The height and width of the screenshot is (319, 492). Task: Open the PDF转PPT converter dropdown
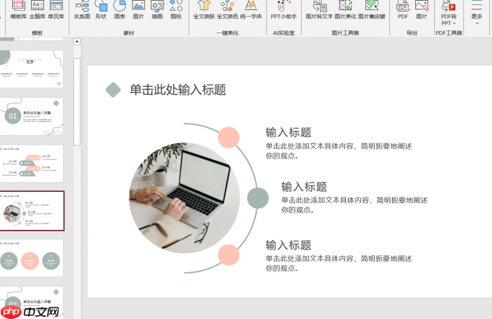pos(449,13)
